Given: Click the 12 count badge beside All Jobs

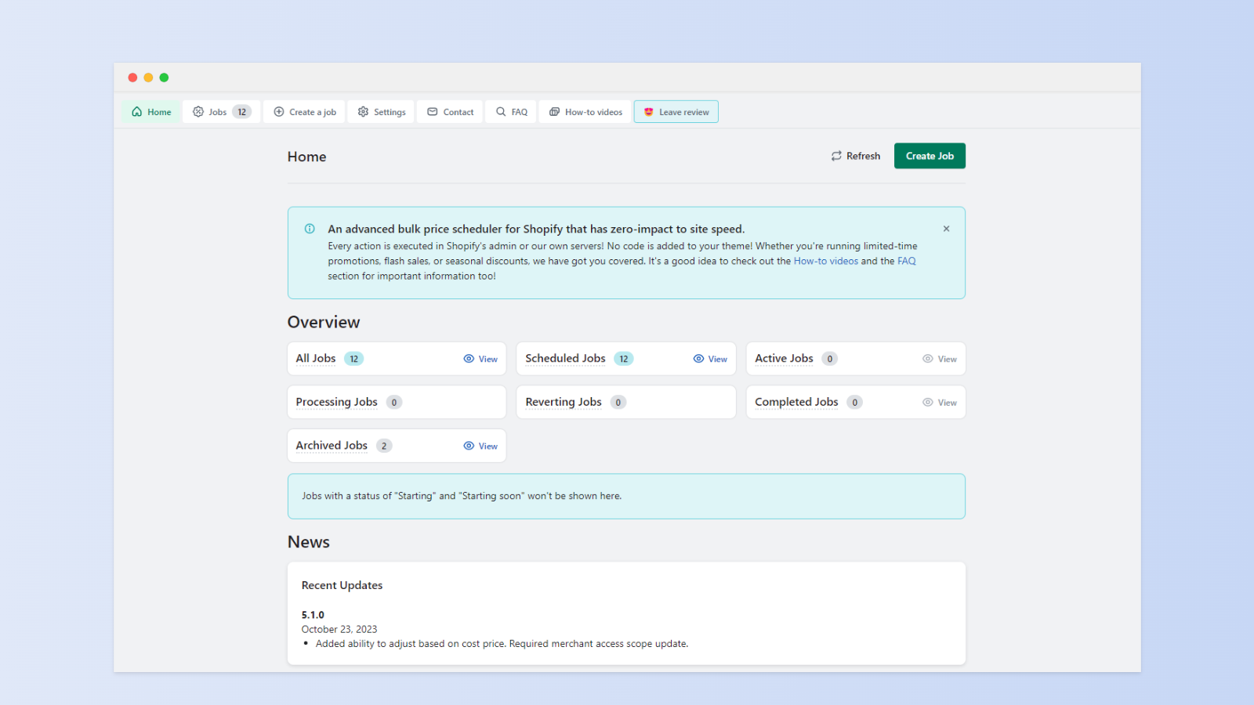Looking at the screenshot, I should 353,358.
